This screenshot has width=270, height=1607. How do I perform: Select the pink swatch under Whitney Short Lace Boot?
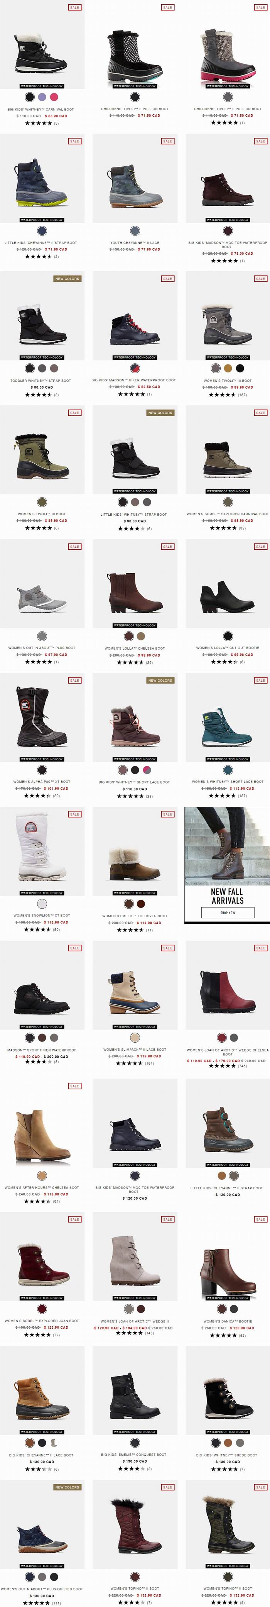pos(147,770)
